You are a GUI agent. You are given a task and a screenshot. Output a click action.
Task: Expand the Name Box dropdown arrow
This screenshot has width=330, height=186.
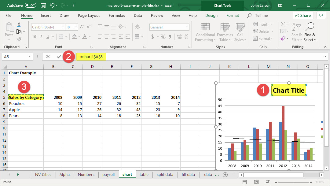coord(30,57)
